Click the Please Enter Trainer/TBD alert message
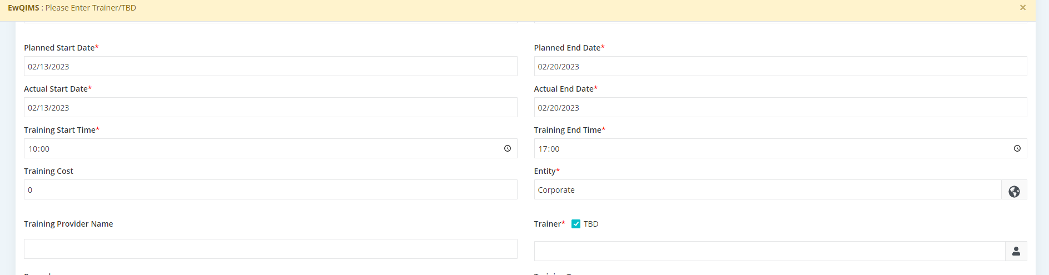Screen dimensions: 1049x275 click(91, 8)
